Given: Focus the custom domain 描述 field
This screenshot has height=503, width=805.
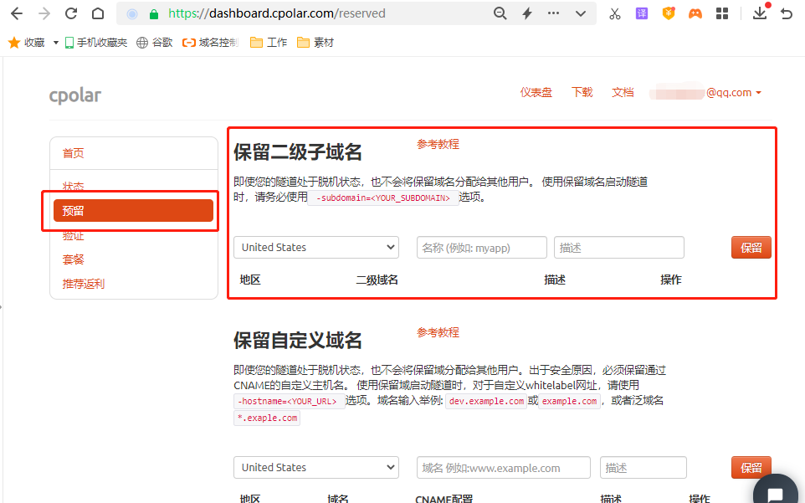Looking at the screenshot, I should pyautogui.click(x=643, y=468).
